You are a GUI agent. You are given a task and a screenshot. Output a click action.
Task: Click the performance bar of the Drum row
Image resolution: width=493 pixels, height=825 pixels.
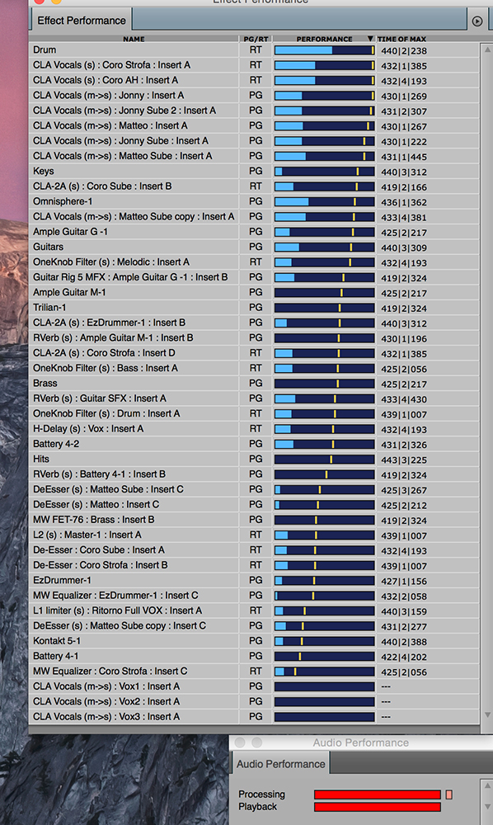tap(324, 50)
